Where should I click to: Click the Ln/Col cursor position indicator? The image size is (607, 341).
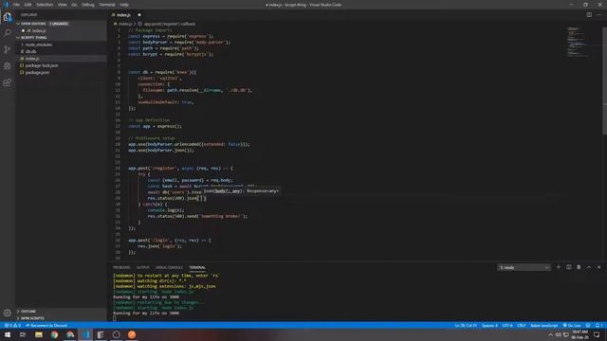pos(466,326)
